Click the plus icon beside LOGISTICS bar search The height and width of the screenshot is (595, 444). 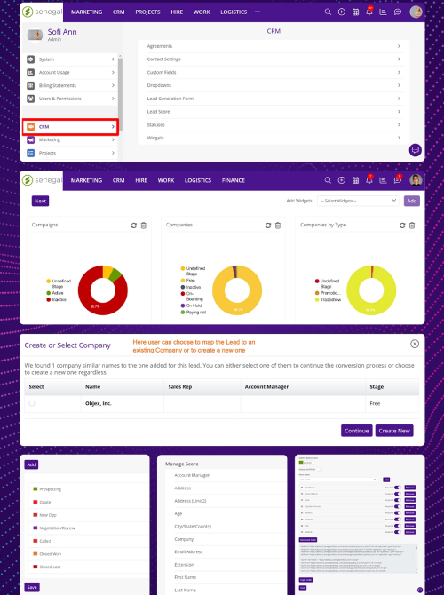click(342, 12)
